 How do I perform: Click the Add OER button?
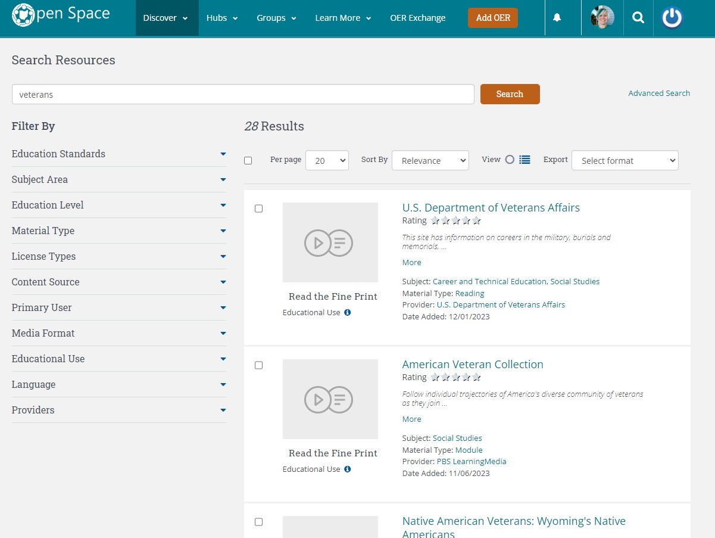(493, 18)
